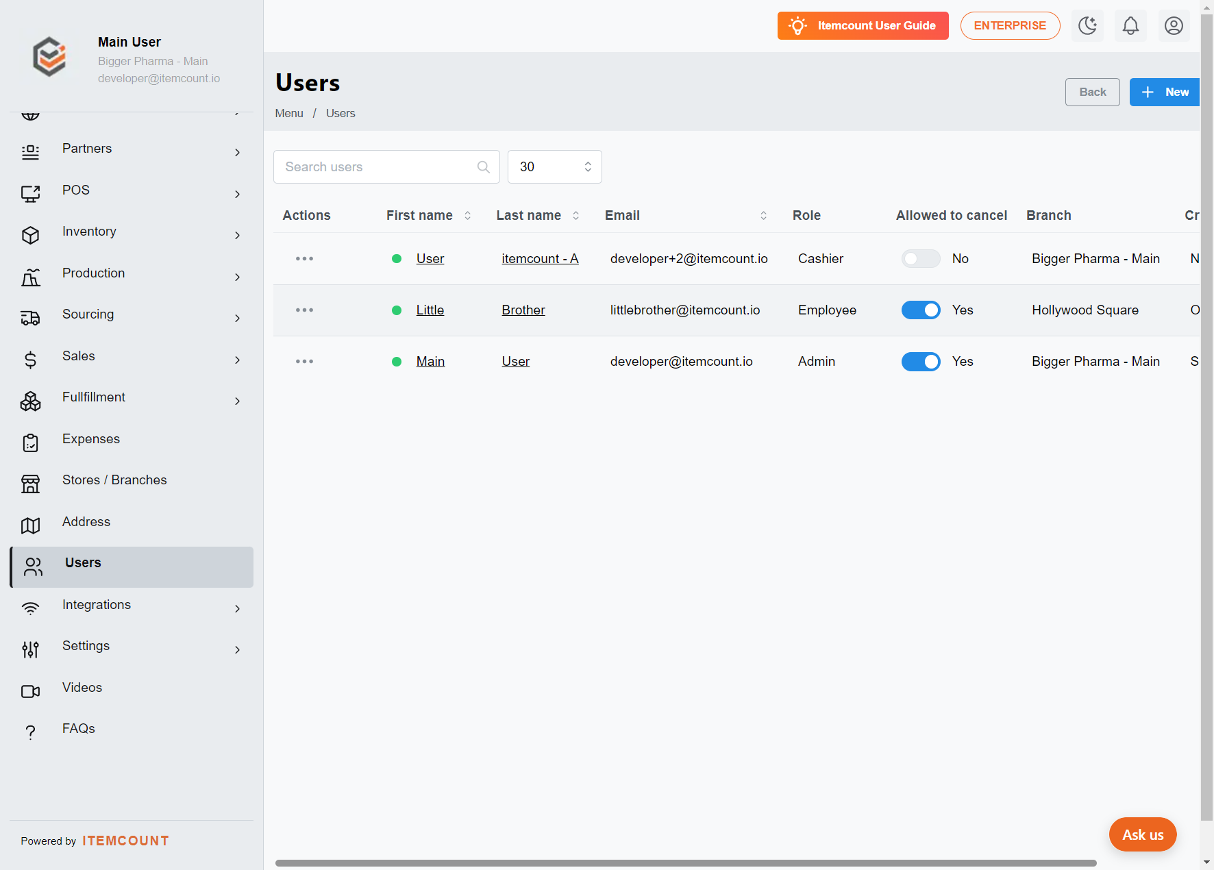Open notifications bell icon
Viewport: 1214px width, 870px height.
click(x=1130, y=26)
